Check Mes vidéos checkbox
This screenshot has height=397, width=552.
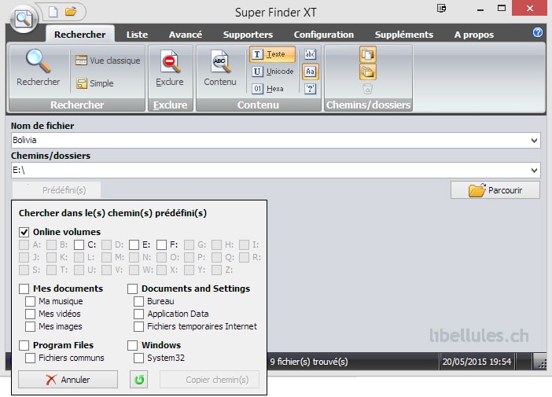pos(31,314)
